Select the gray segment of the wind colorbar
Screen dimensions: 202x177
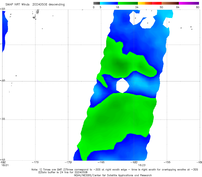click(96, 3)
